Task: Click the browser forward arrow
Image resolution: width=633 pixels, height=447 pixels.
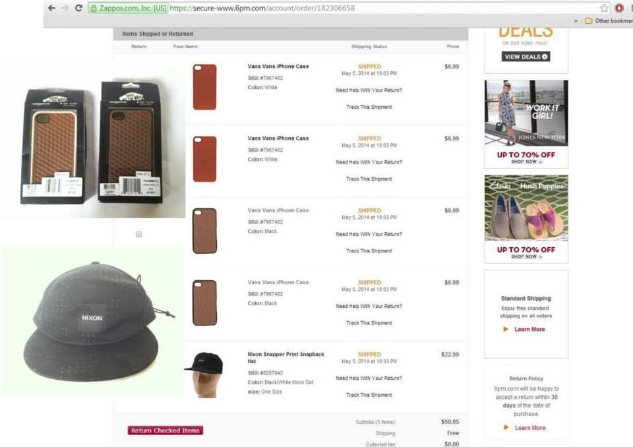Action: (x=65, y=8)
